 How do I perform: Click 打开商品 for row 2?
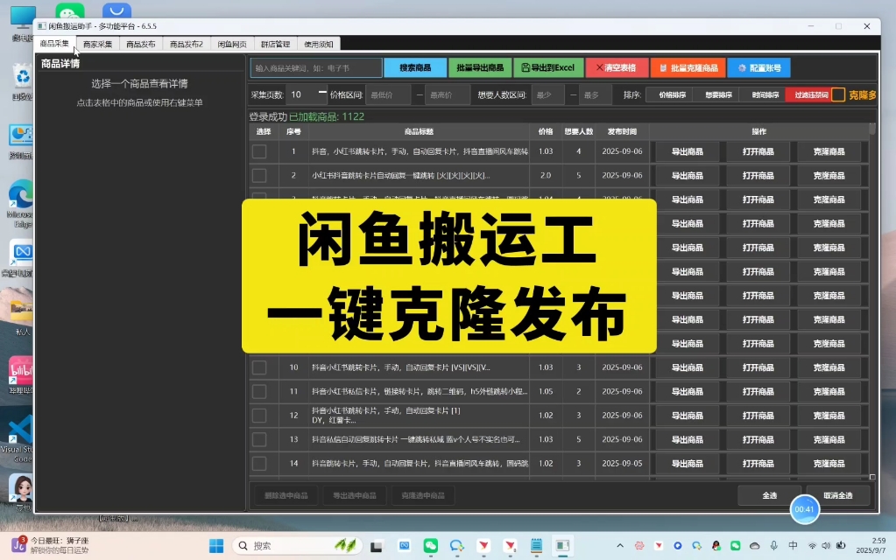click(758, 176)
